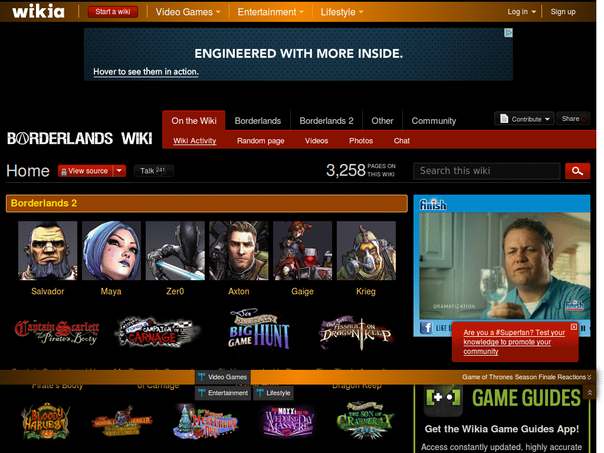This screenshot has width=604, height=453.
Task: Click the Share button
Action: pos(573,119)
